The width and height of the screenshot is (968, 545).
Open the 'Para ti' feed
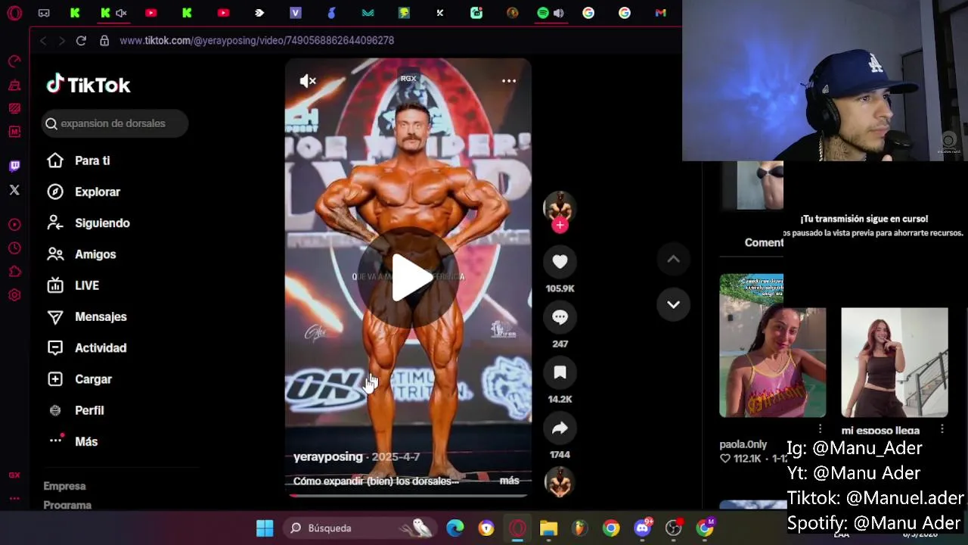pos(92,160)
